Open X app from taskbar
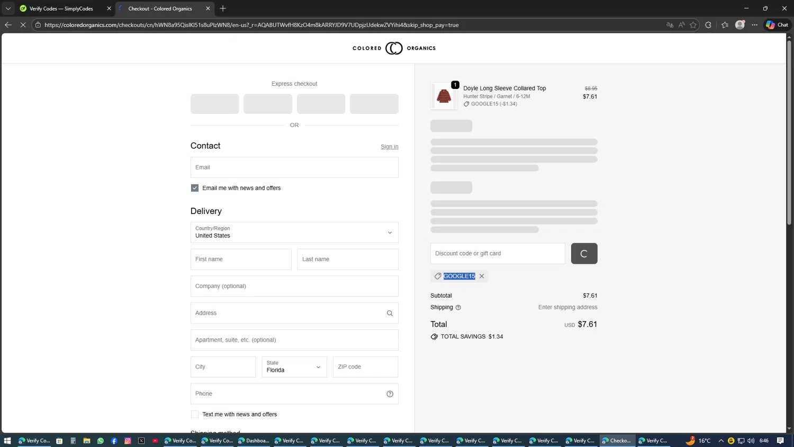 (x=141, y=441)
